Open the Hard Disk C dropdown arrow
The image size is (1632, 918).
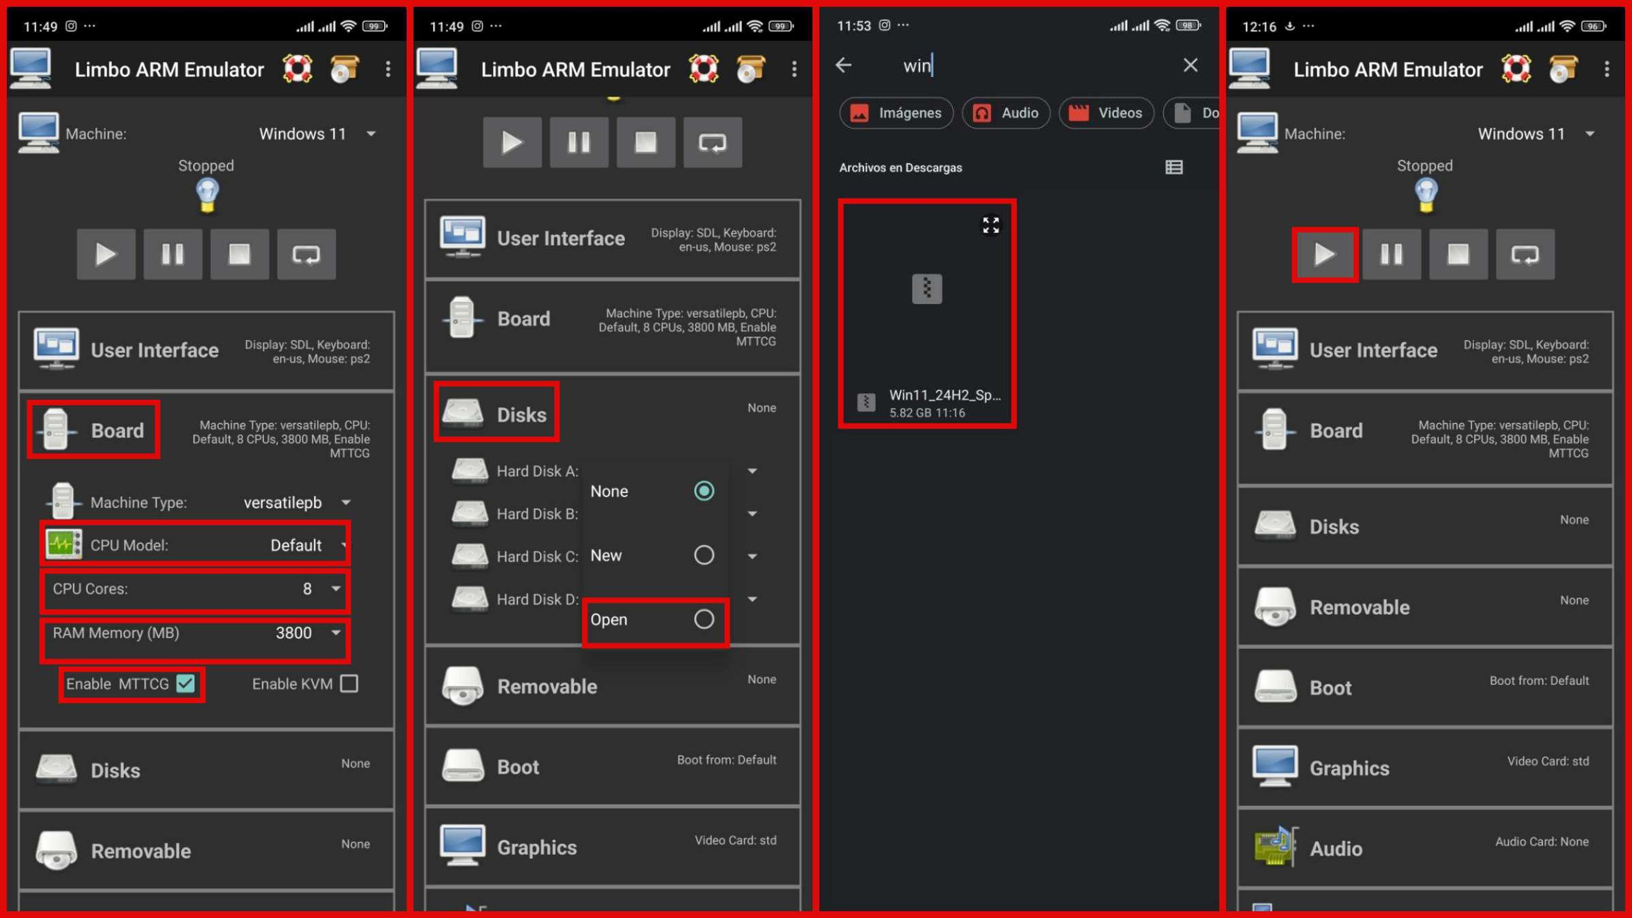coord(752,556)
